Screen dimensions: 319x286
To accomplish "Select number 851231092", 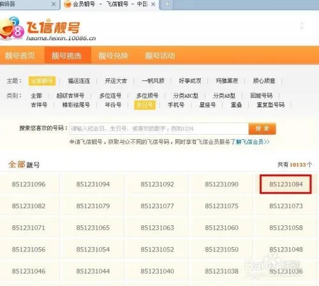I will (x=158, y=184).
